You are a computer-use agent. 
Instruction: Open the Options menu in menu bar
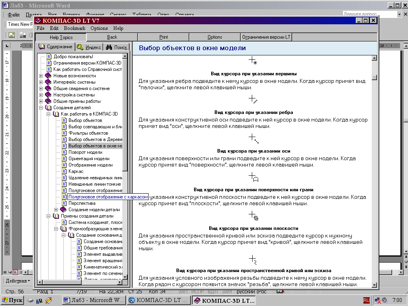pyautogui.click(x=99, y=28)
